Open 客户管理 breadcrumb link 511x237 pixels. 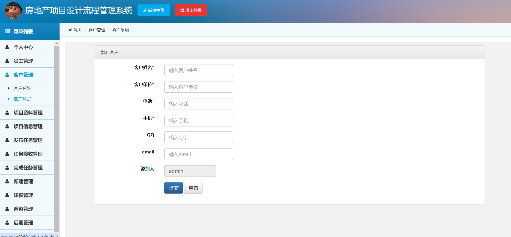pos(97,30)
